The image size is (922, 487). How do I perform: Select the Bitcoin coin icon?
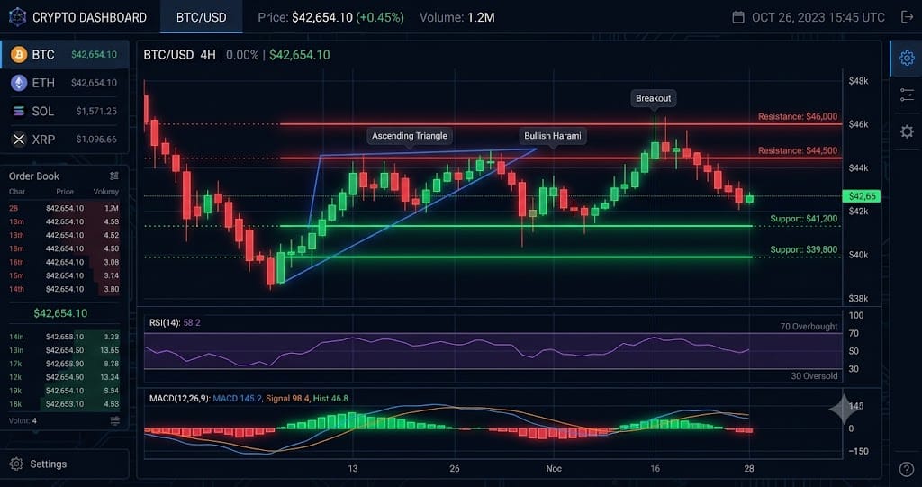click(x=19, y=55)
